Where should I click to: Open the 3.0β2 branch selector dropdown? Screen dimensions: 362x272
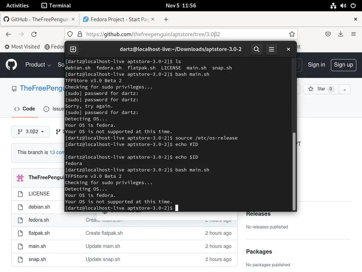30,132
